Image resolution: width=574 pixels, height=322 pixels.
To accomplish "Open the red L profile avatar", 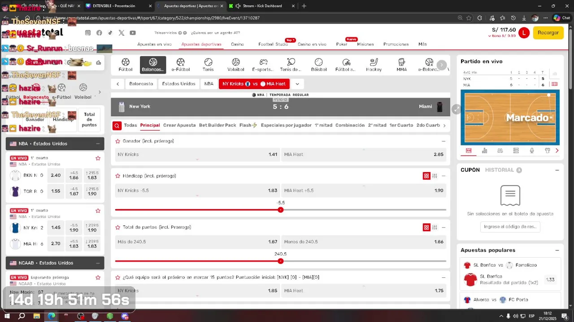I will [x=524, y=33].
